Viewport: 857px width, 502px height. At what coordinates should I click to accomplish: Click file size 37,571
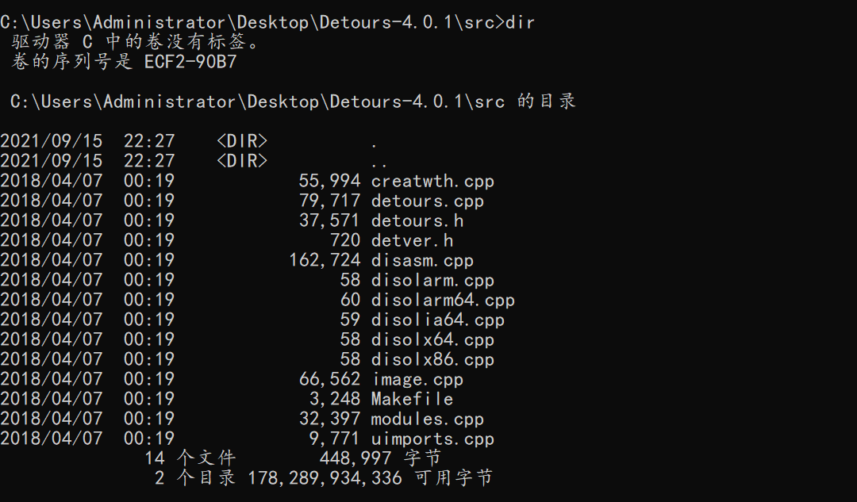click(x=329, y=220)
